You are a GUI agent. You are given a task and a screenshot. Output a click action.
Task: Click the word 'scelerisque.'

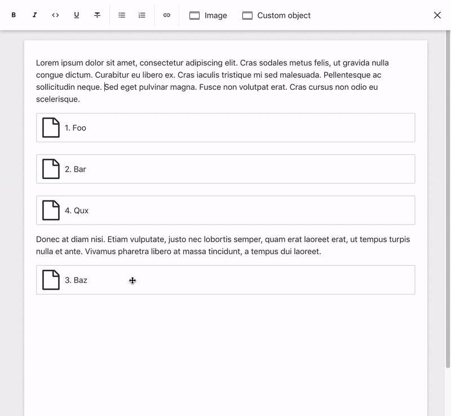(58, 99)
